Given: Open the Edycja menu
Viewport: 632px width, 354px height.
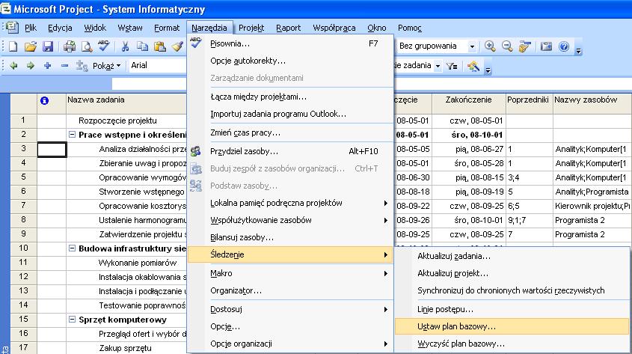Looking at the screenshot, I should 60,28.
